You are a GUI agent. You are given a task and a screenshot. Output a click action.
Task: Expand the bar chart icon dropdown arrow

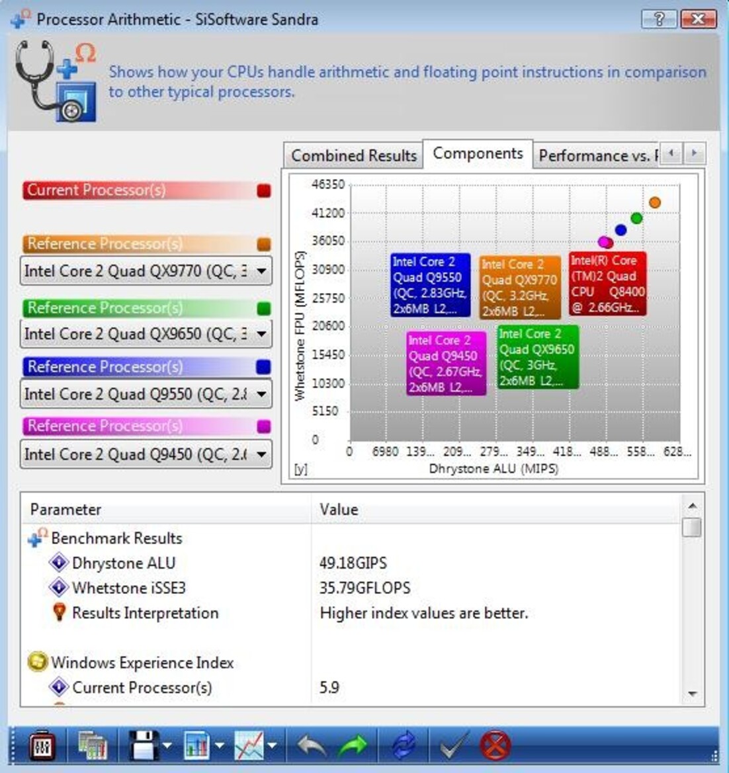click(x=220, y=746)
